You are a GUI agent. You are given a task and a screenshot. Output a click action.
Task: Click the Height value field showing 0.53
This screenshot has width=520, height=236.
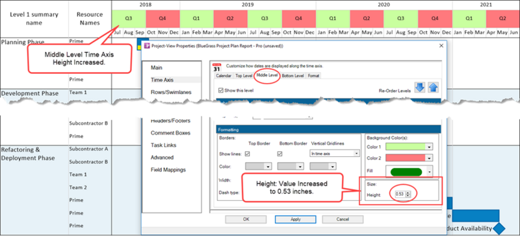click(400, 195)
